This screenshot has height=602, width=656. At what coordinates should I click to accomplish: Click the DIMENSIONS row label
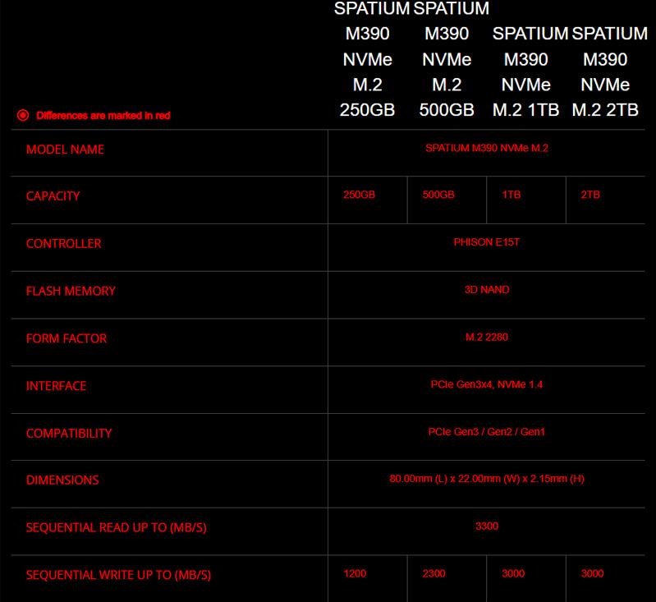(62, 480)
